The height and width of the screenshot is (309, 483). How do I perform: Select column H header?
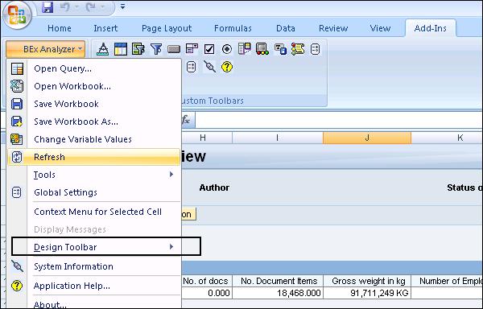tap(206, 138)
